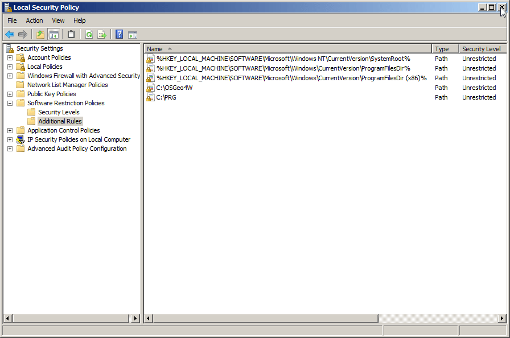The image size is (510, 338).
Task: Click the Security Levels folder icon
Action: (31, 112)
